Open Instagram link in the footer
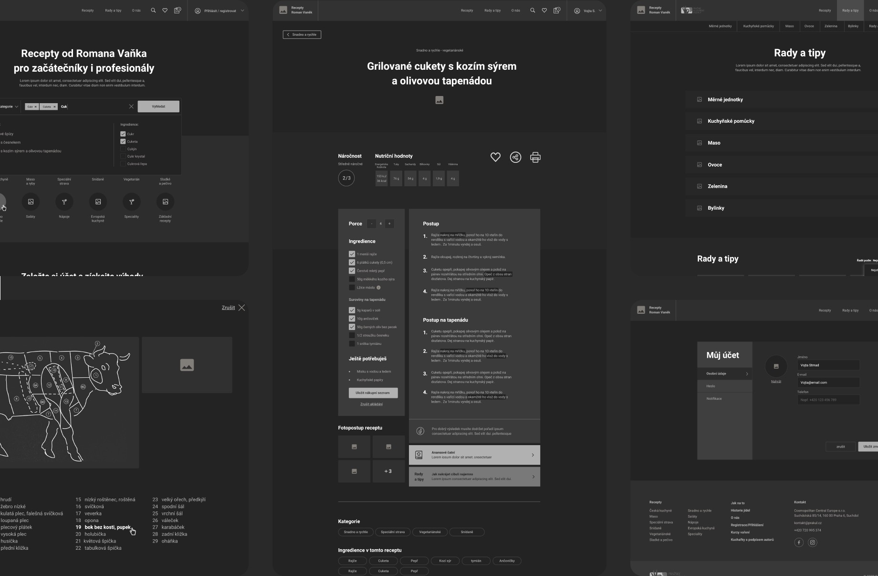878x576 pixels. [813, 542]
